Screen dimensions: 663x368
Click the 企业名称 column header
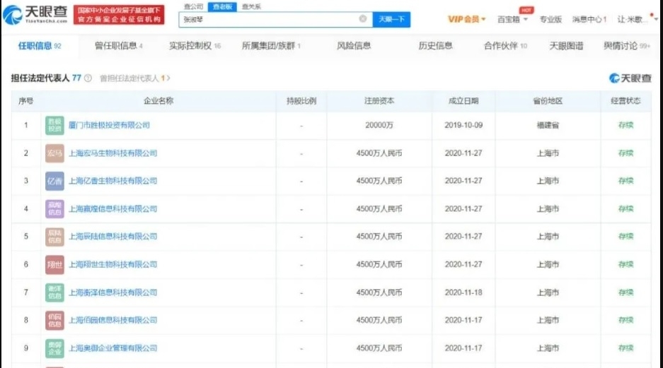tap(158, 101)
